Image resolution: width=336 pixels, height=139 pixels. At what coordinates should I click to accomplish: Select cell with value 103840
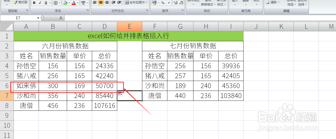(x=231, y=96)
